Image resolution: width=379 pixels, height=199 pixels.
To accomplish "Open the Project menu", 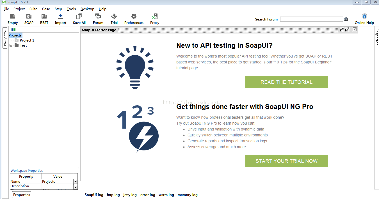I will [x=19, y=9].
